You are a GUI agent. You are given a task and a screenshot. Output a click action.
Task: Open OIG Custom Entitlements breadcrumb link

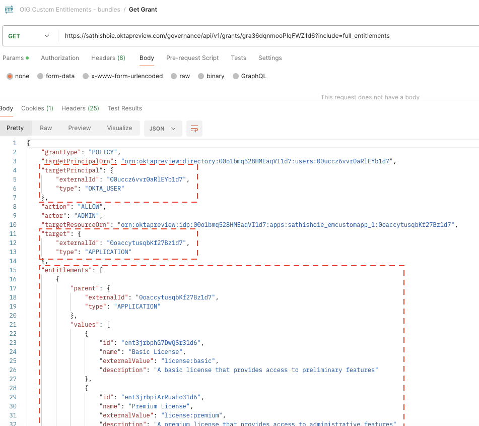point(70,10)
